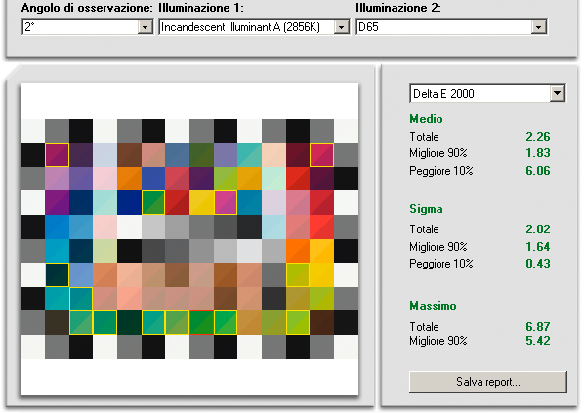Click the Salva report button

(488, 382)
